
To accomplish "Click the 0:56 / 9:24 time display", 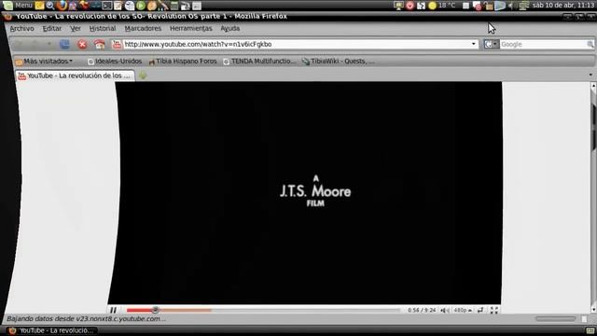I will tap(422, 311).
